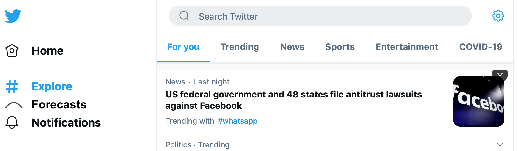Click the search magnifier icon
Viewport: 517px width, 151px height.
(184, 16)
